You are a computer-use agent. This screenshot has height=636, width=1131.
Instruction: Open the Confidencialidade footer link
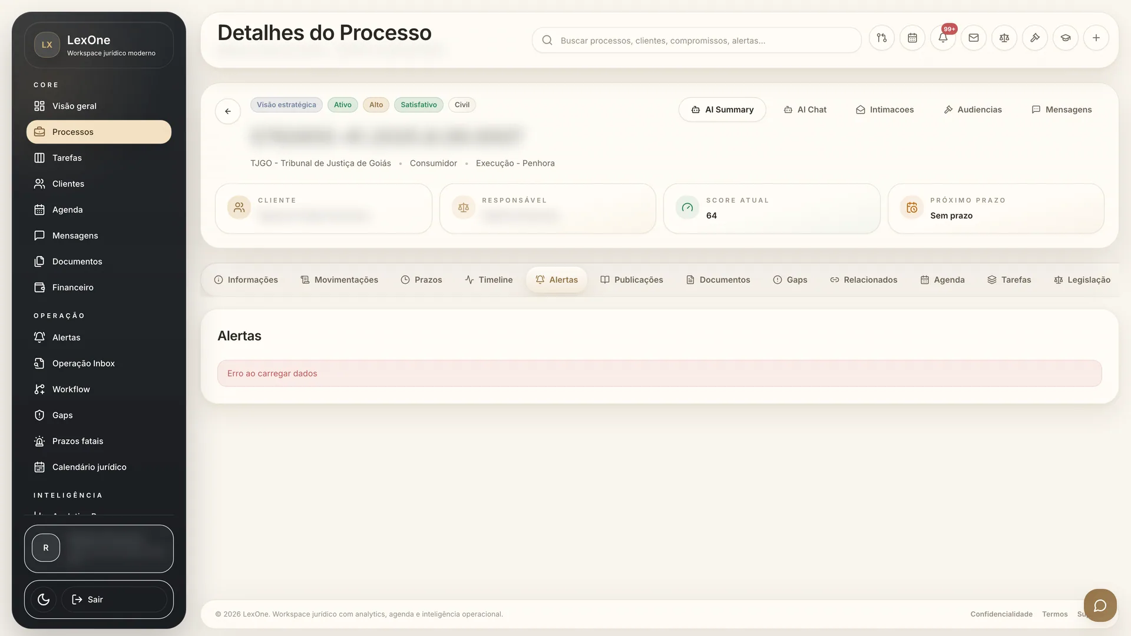1001,614
